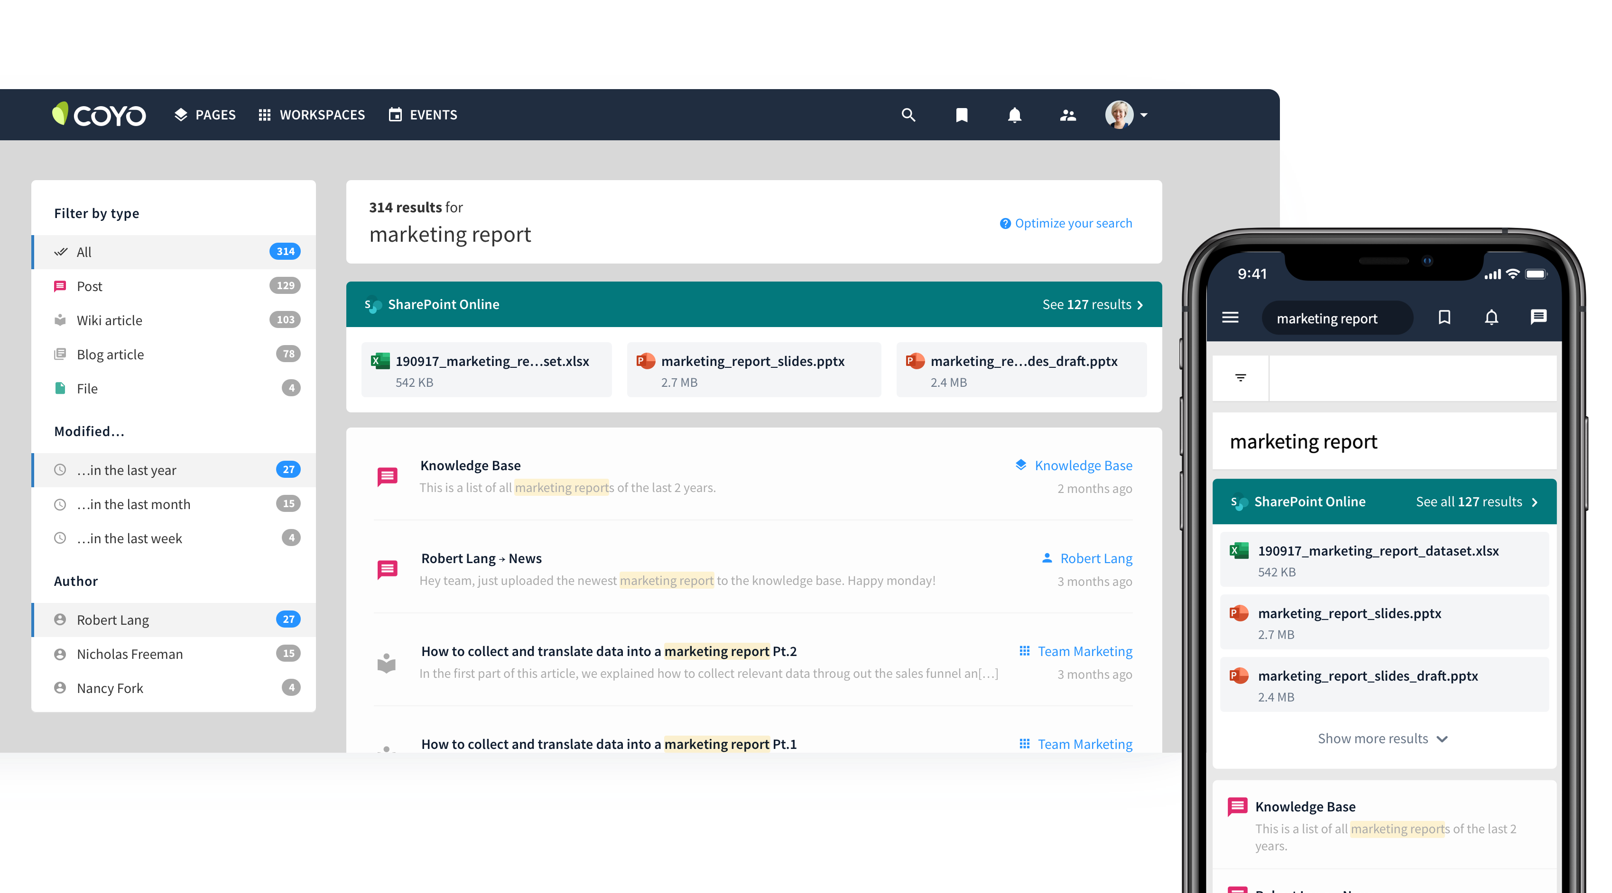Open marketing report Pt.1 article
1612x893 pixels.
pos(609,744)
